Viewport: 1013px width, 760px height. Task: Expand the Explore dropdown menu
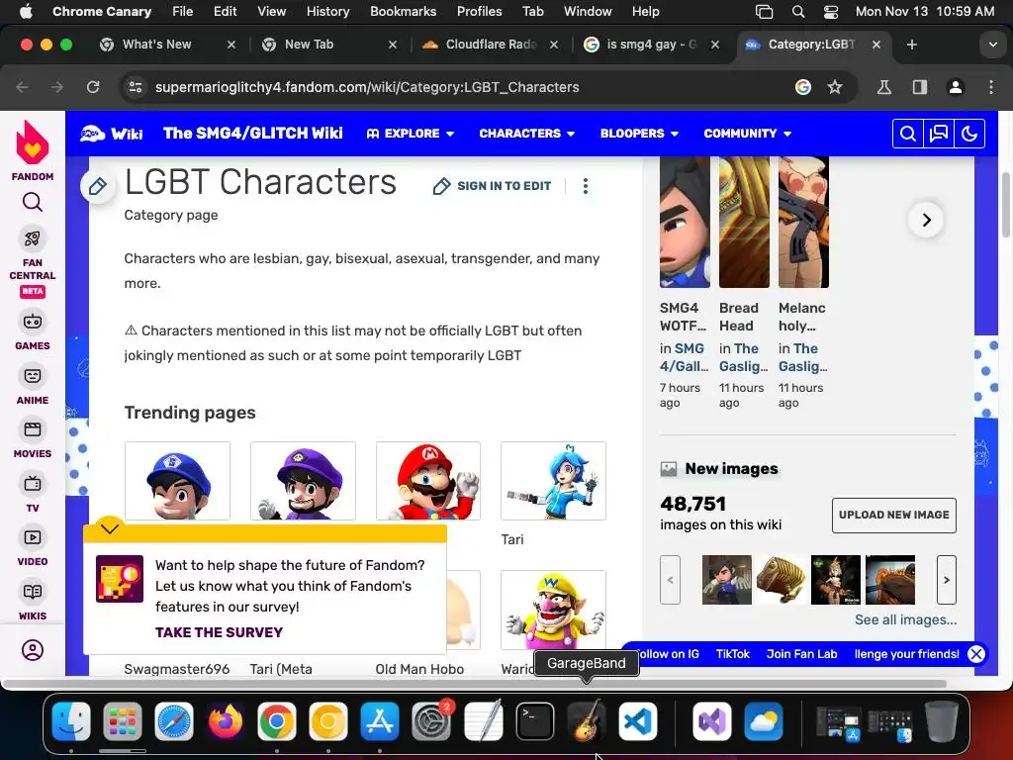[x=411, y=134]
